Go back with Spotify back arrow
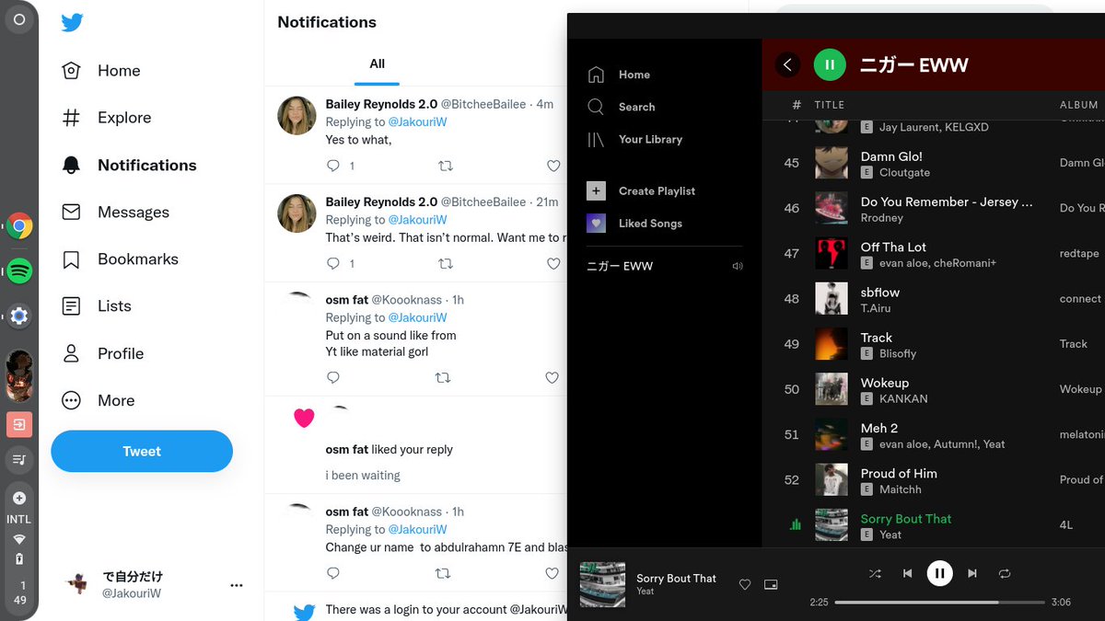1105x621 pixels. pyautogui.click(x=787, y=64)
